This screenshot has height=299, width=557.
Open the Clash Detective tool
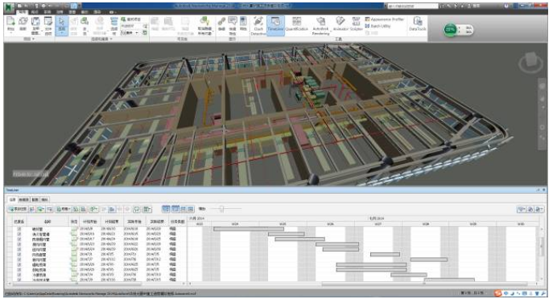[x=258, y=25]
